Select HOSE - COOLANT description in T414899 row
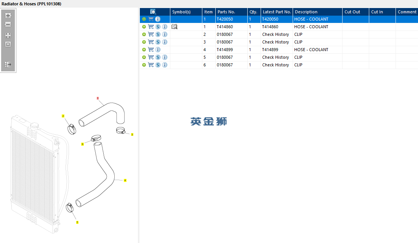Viewport: 418px width, 243px height. (311, 50)
